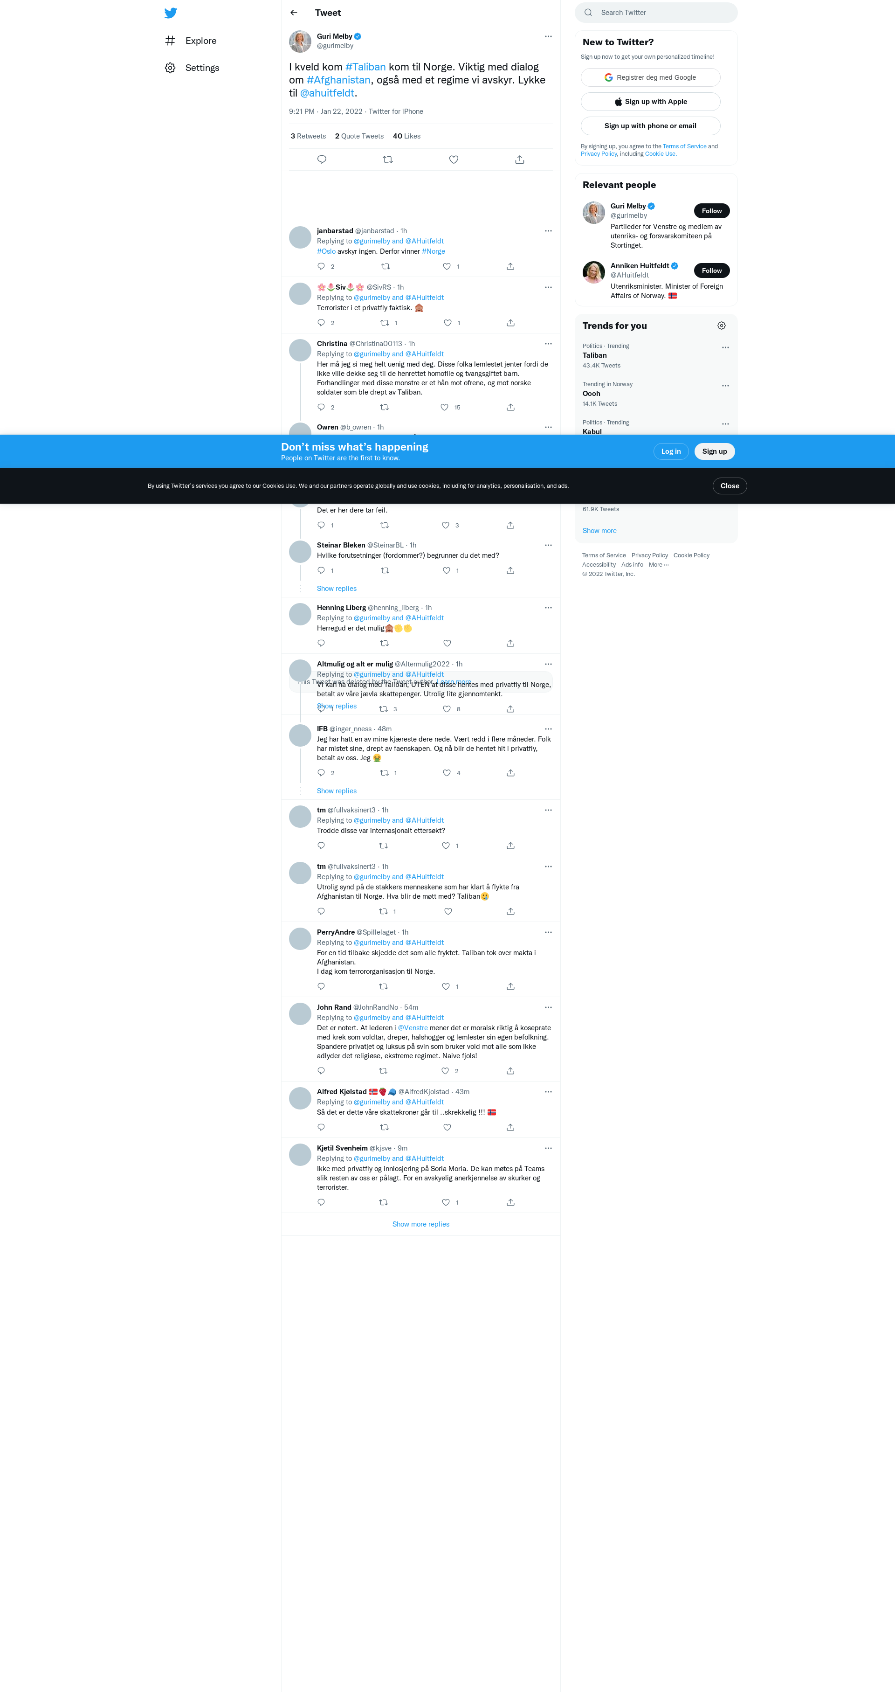Open options for Taliban trend
This screenshot has height=1692, width=895.
coord(725,347)
